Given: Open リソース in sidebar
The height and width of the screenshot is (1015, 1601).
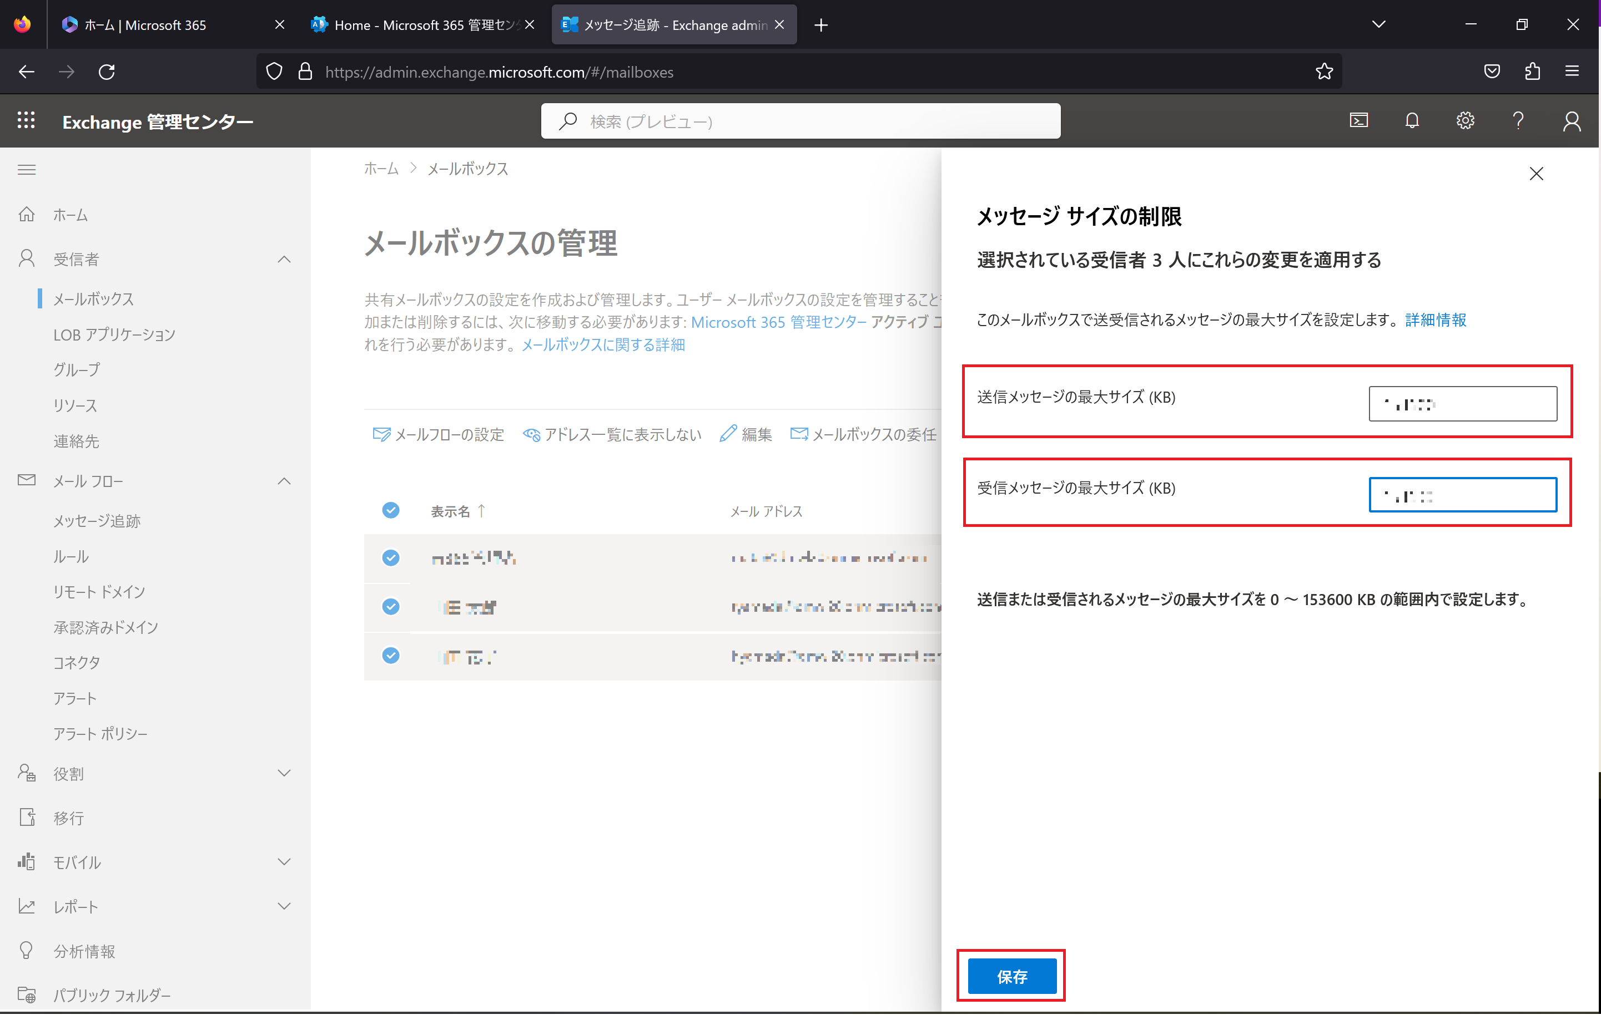Looking at the screenshot, I should (x=75, y=406).
